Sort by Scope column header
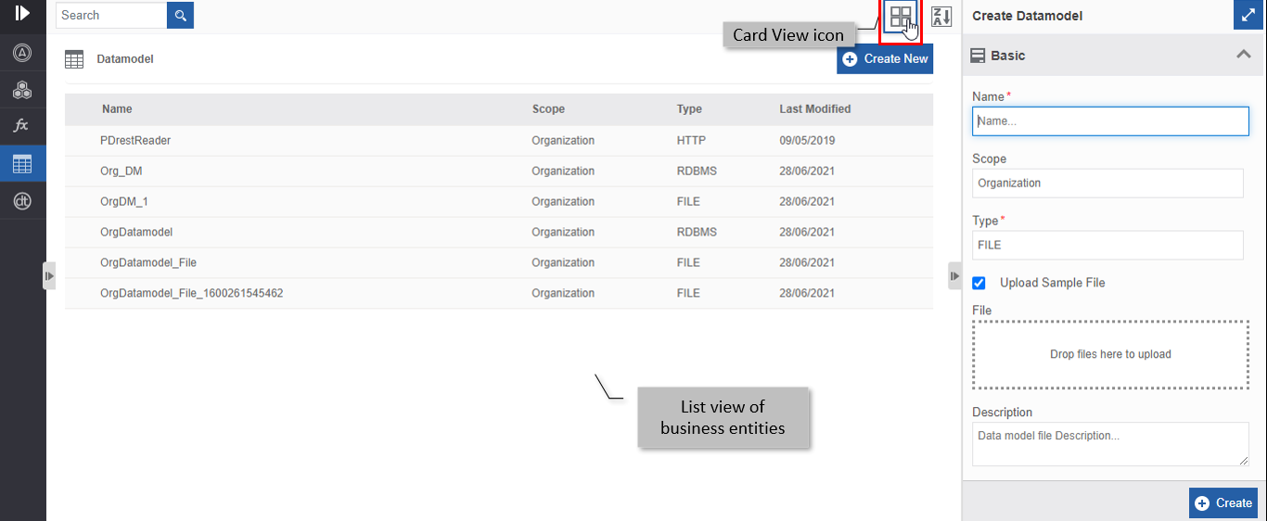This screenshot has height=521, width=1267. [548, 108]
